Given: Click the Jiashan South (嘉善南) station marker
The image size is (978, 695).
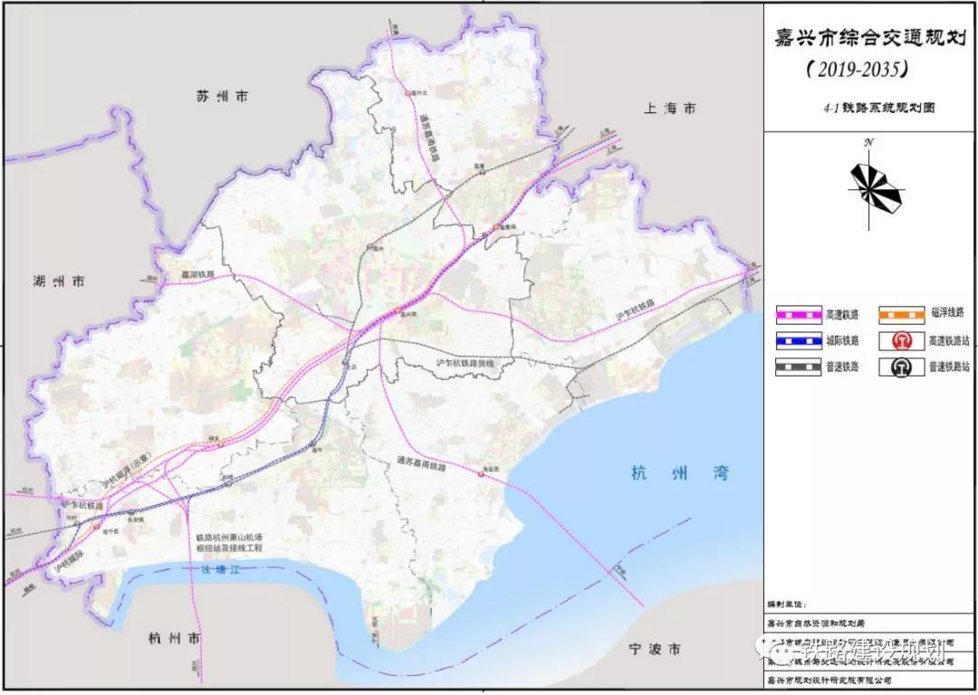Looking at the screenshot, I should point(496,226).
